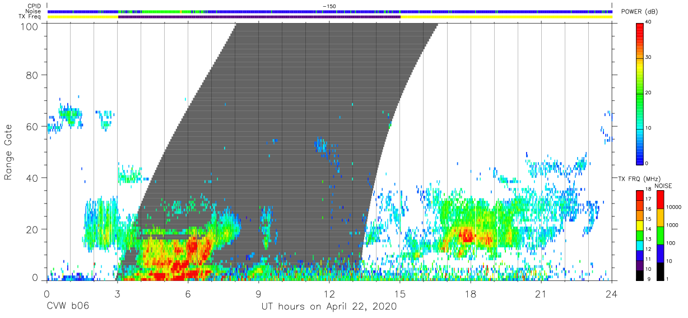Click the 'NOISE' legend title
This screenshot has width=688, height=318.
663,186
